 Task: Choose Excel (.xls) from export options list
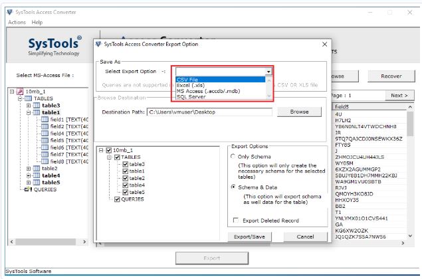click(x=221, y=85)
